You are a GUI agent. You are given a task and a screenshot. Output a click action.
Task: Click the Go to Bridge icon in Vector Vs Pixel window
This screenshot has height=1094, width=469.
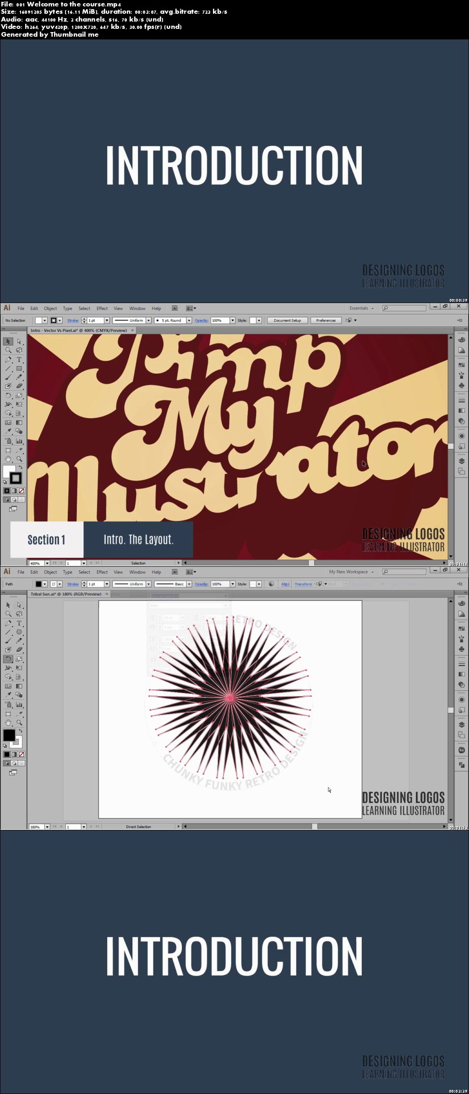(175, 309)
